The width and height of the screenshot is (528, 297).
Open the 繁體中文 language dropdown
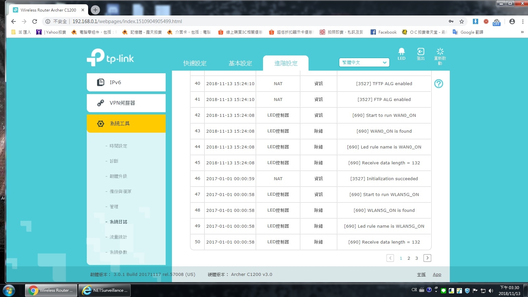tap(364, 62)
